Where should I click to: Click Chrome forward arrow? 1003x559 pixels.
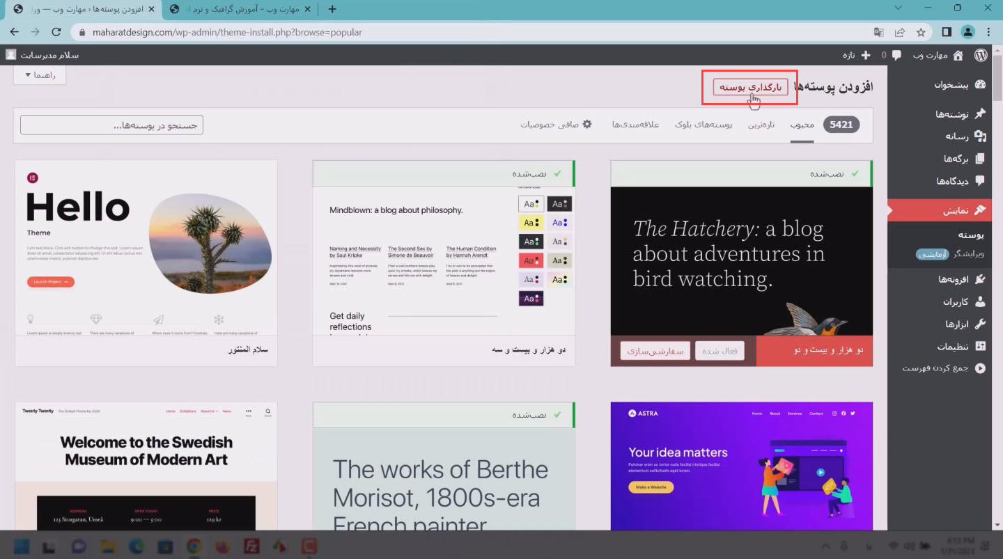click(36, 32)
